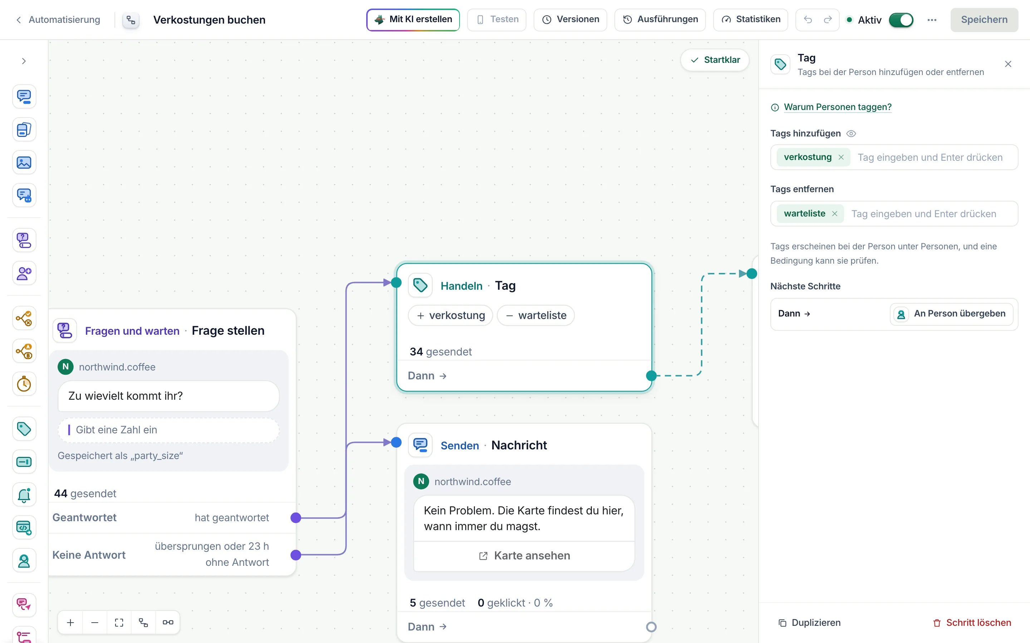The image size is (1030, 643).
Task: Click the Speichern button
Action: pos(984,20)
